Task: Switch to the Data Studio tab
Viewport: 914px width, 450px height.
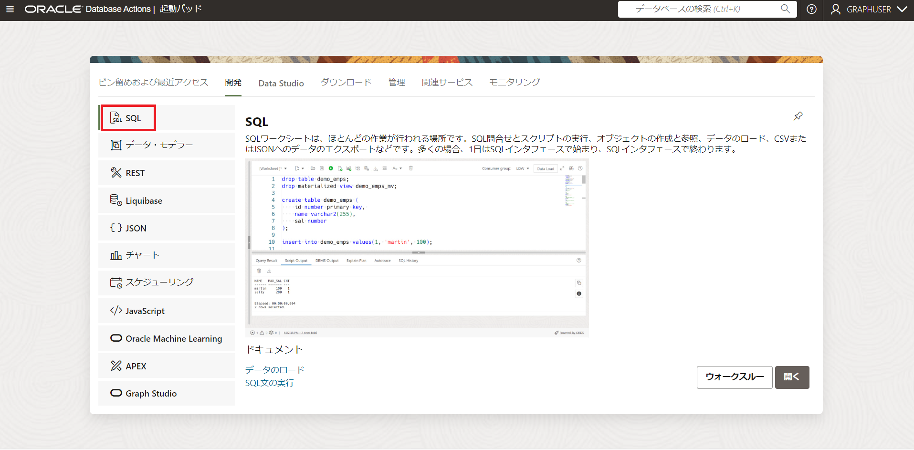Action: click(x=281, y=83)
